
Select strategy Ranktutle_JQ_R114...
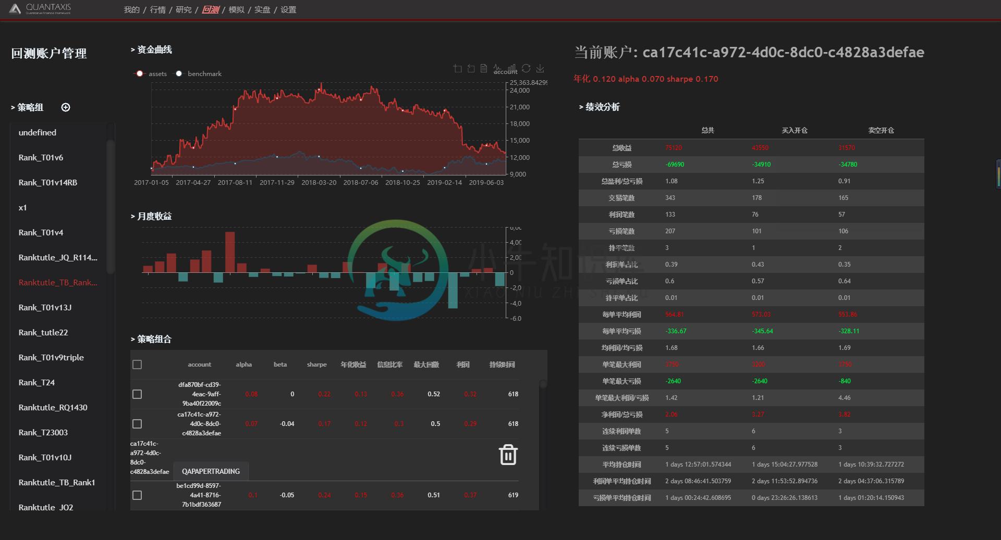coord(58,258)
